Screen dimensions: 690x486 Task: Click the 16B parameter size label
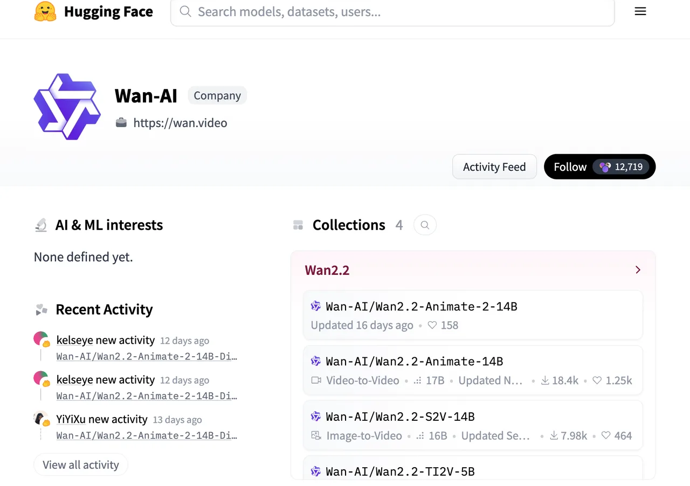pyautogui.click(x=438, y=435)
